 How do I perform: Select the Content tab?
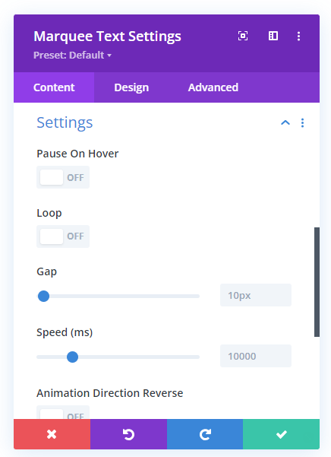(54, 87)
